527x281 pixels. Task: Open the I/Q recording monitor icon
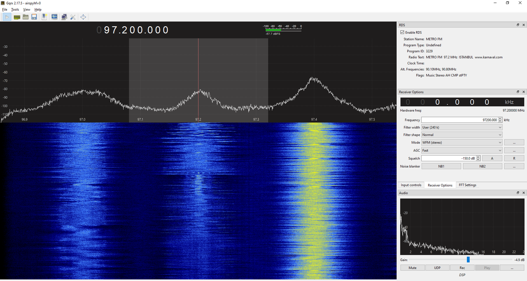coord(54,17)
